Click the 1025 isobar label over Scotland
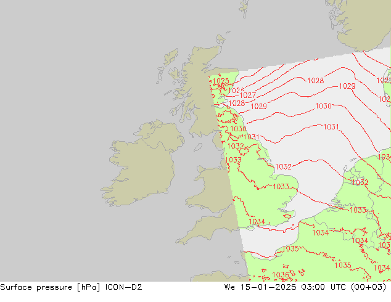 point(221,81)
